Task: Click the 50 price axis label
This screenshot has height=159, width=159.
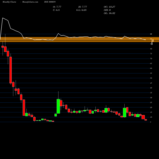Action: point(151,78)
